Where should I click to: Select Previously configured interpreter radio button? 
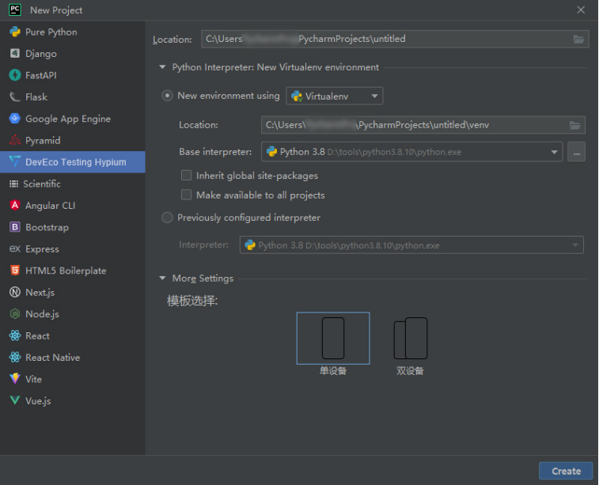coord(167,218)
